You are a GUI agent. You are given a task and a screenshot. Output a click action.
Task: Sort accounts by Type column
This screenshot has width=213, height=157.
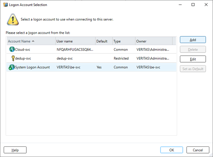tap(124, 41)
